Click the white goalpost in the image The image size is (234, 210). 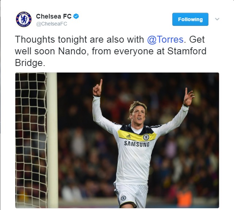click(52, 140)
